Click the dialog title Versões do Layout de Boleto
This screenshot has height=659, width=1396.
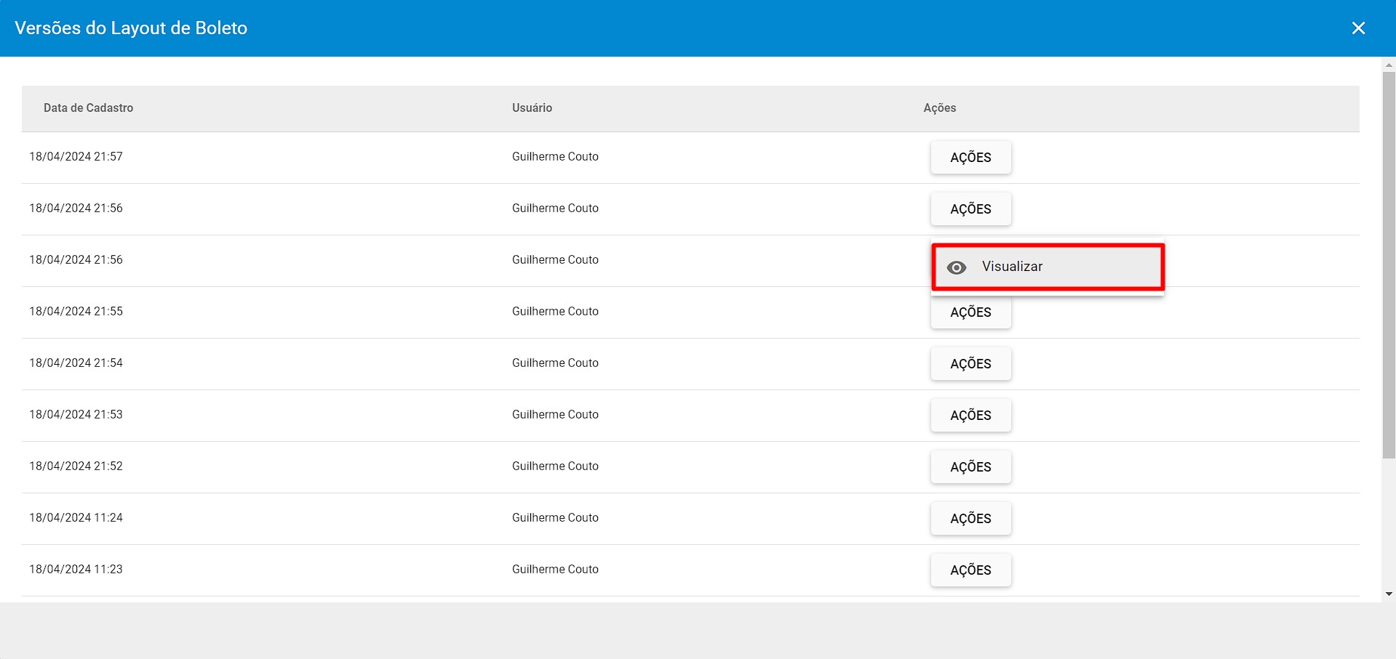click(132, 28)
